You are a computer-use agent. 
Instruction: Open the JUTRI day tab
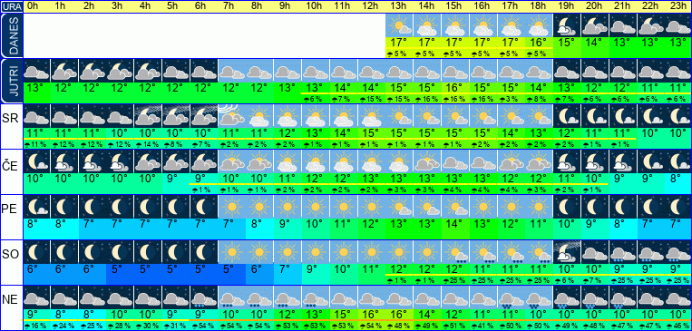pos(11,81)
